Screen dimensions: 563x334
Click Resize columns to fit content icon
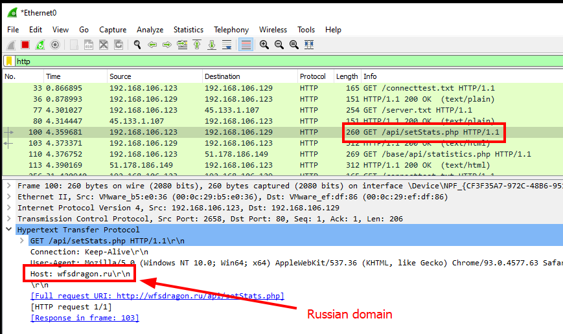(x=309, y=45)
